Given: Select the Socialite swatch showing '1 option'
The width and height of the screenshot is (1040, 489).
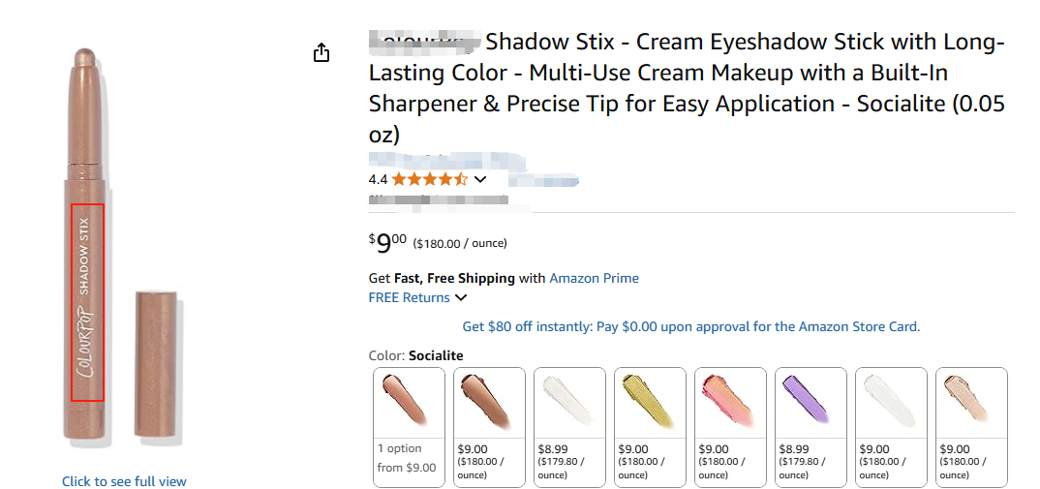Looking at the screenshot, I should click(x=410, y=426).
